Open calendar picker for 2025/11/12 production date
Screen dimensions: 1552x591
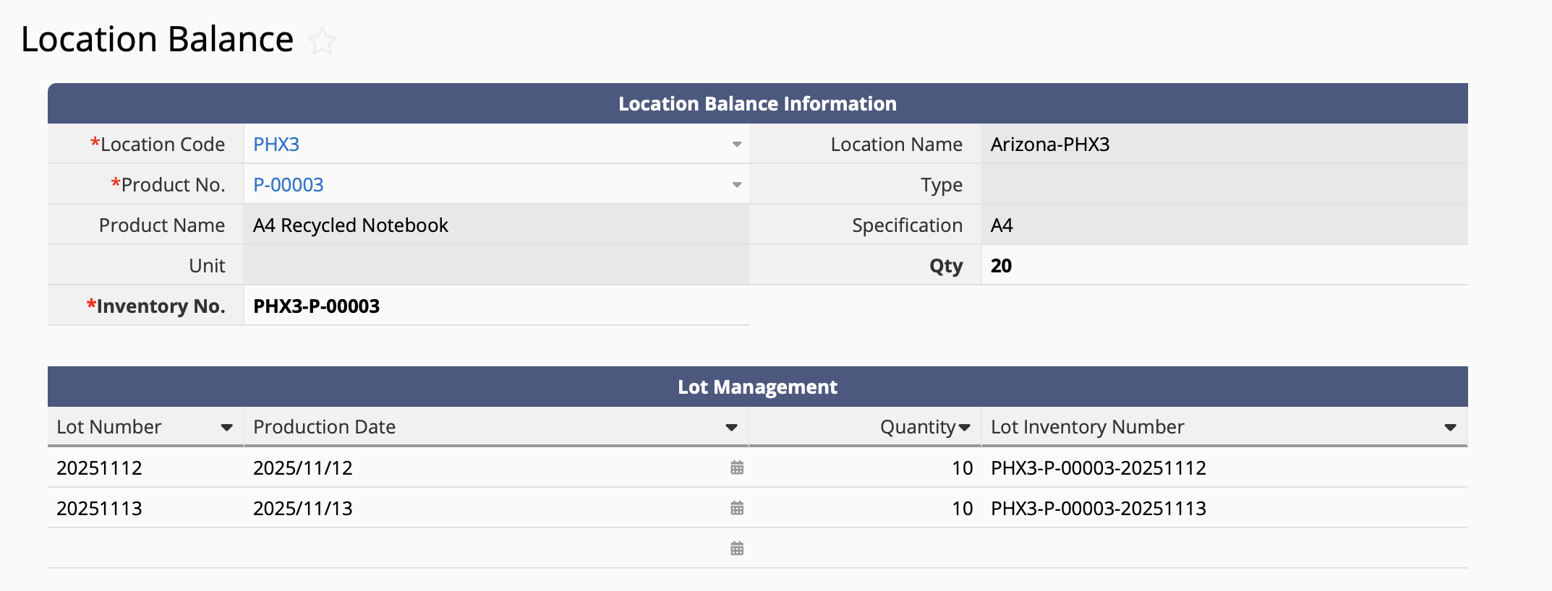[x=736, y=468]
